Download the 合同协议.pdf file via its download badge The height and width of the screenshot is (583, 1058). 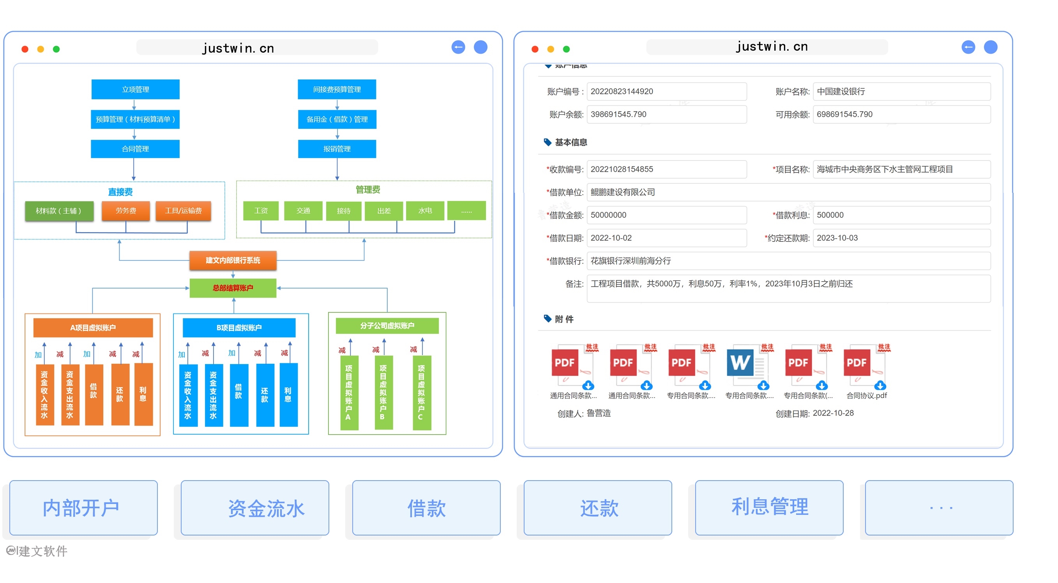click(x=880, y=386)
